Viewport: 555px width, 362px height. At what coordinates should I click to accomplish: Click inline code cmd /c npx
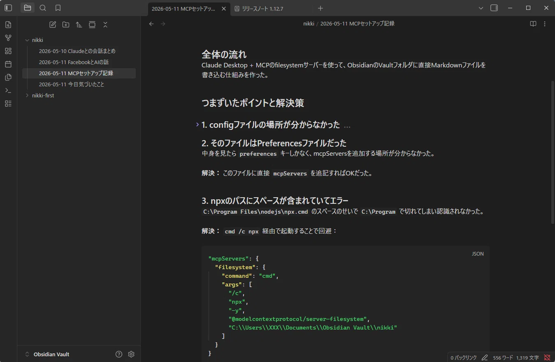(x=242, y=231)
